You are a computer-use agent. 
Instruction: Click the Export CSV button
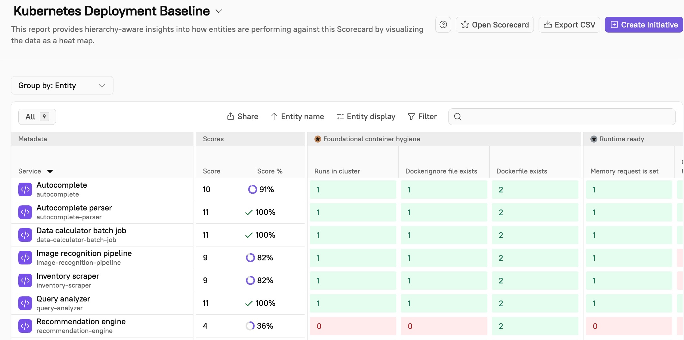tap(569, 25)
